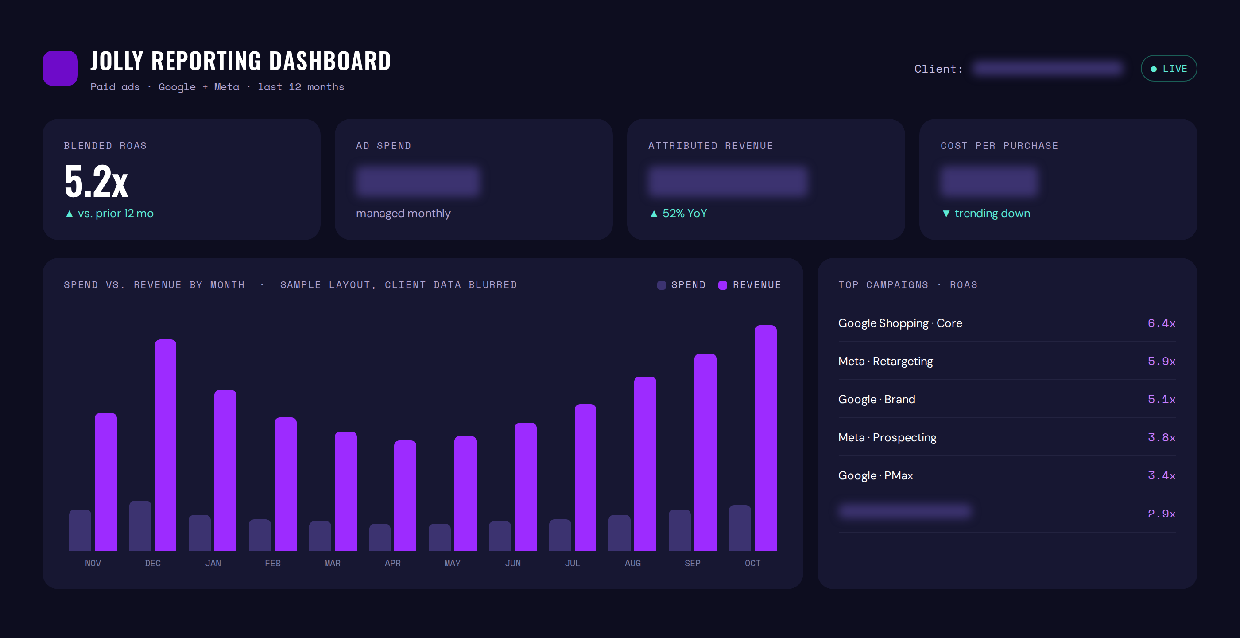Click the REVENUE legend color swatch
Screen dimensions: 1240x638
723,285
